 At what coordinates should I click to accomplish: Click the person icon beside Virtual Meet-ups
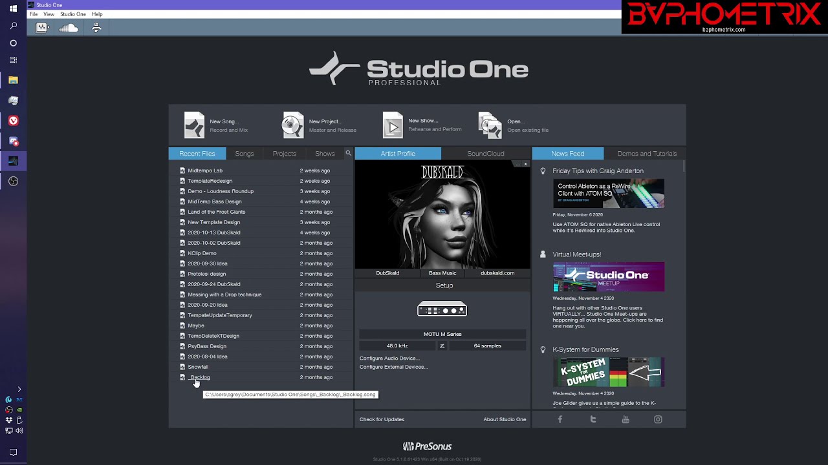(x=543, y=254)
